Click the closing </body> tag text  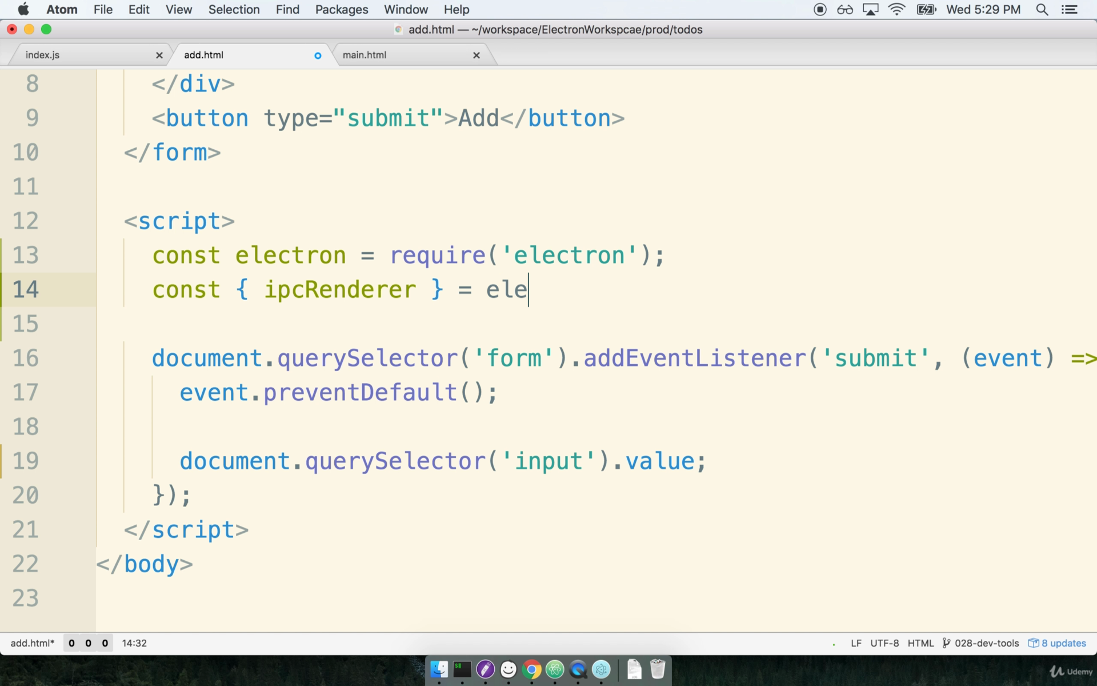coord(145,564)
